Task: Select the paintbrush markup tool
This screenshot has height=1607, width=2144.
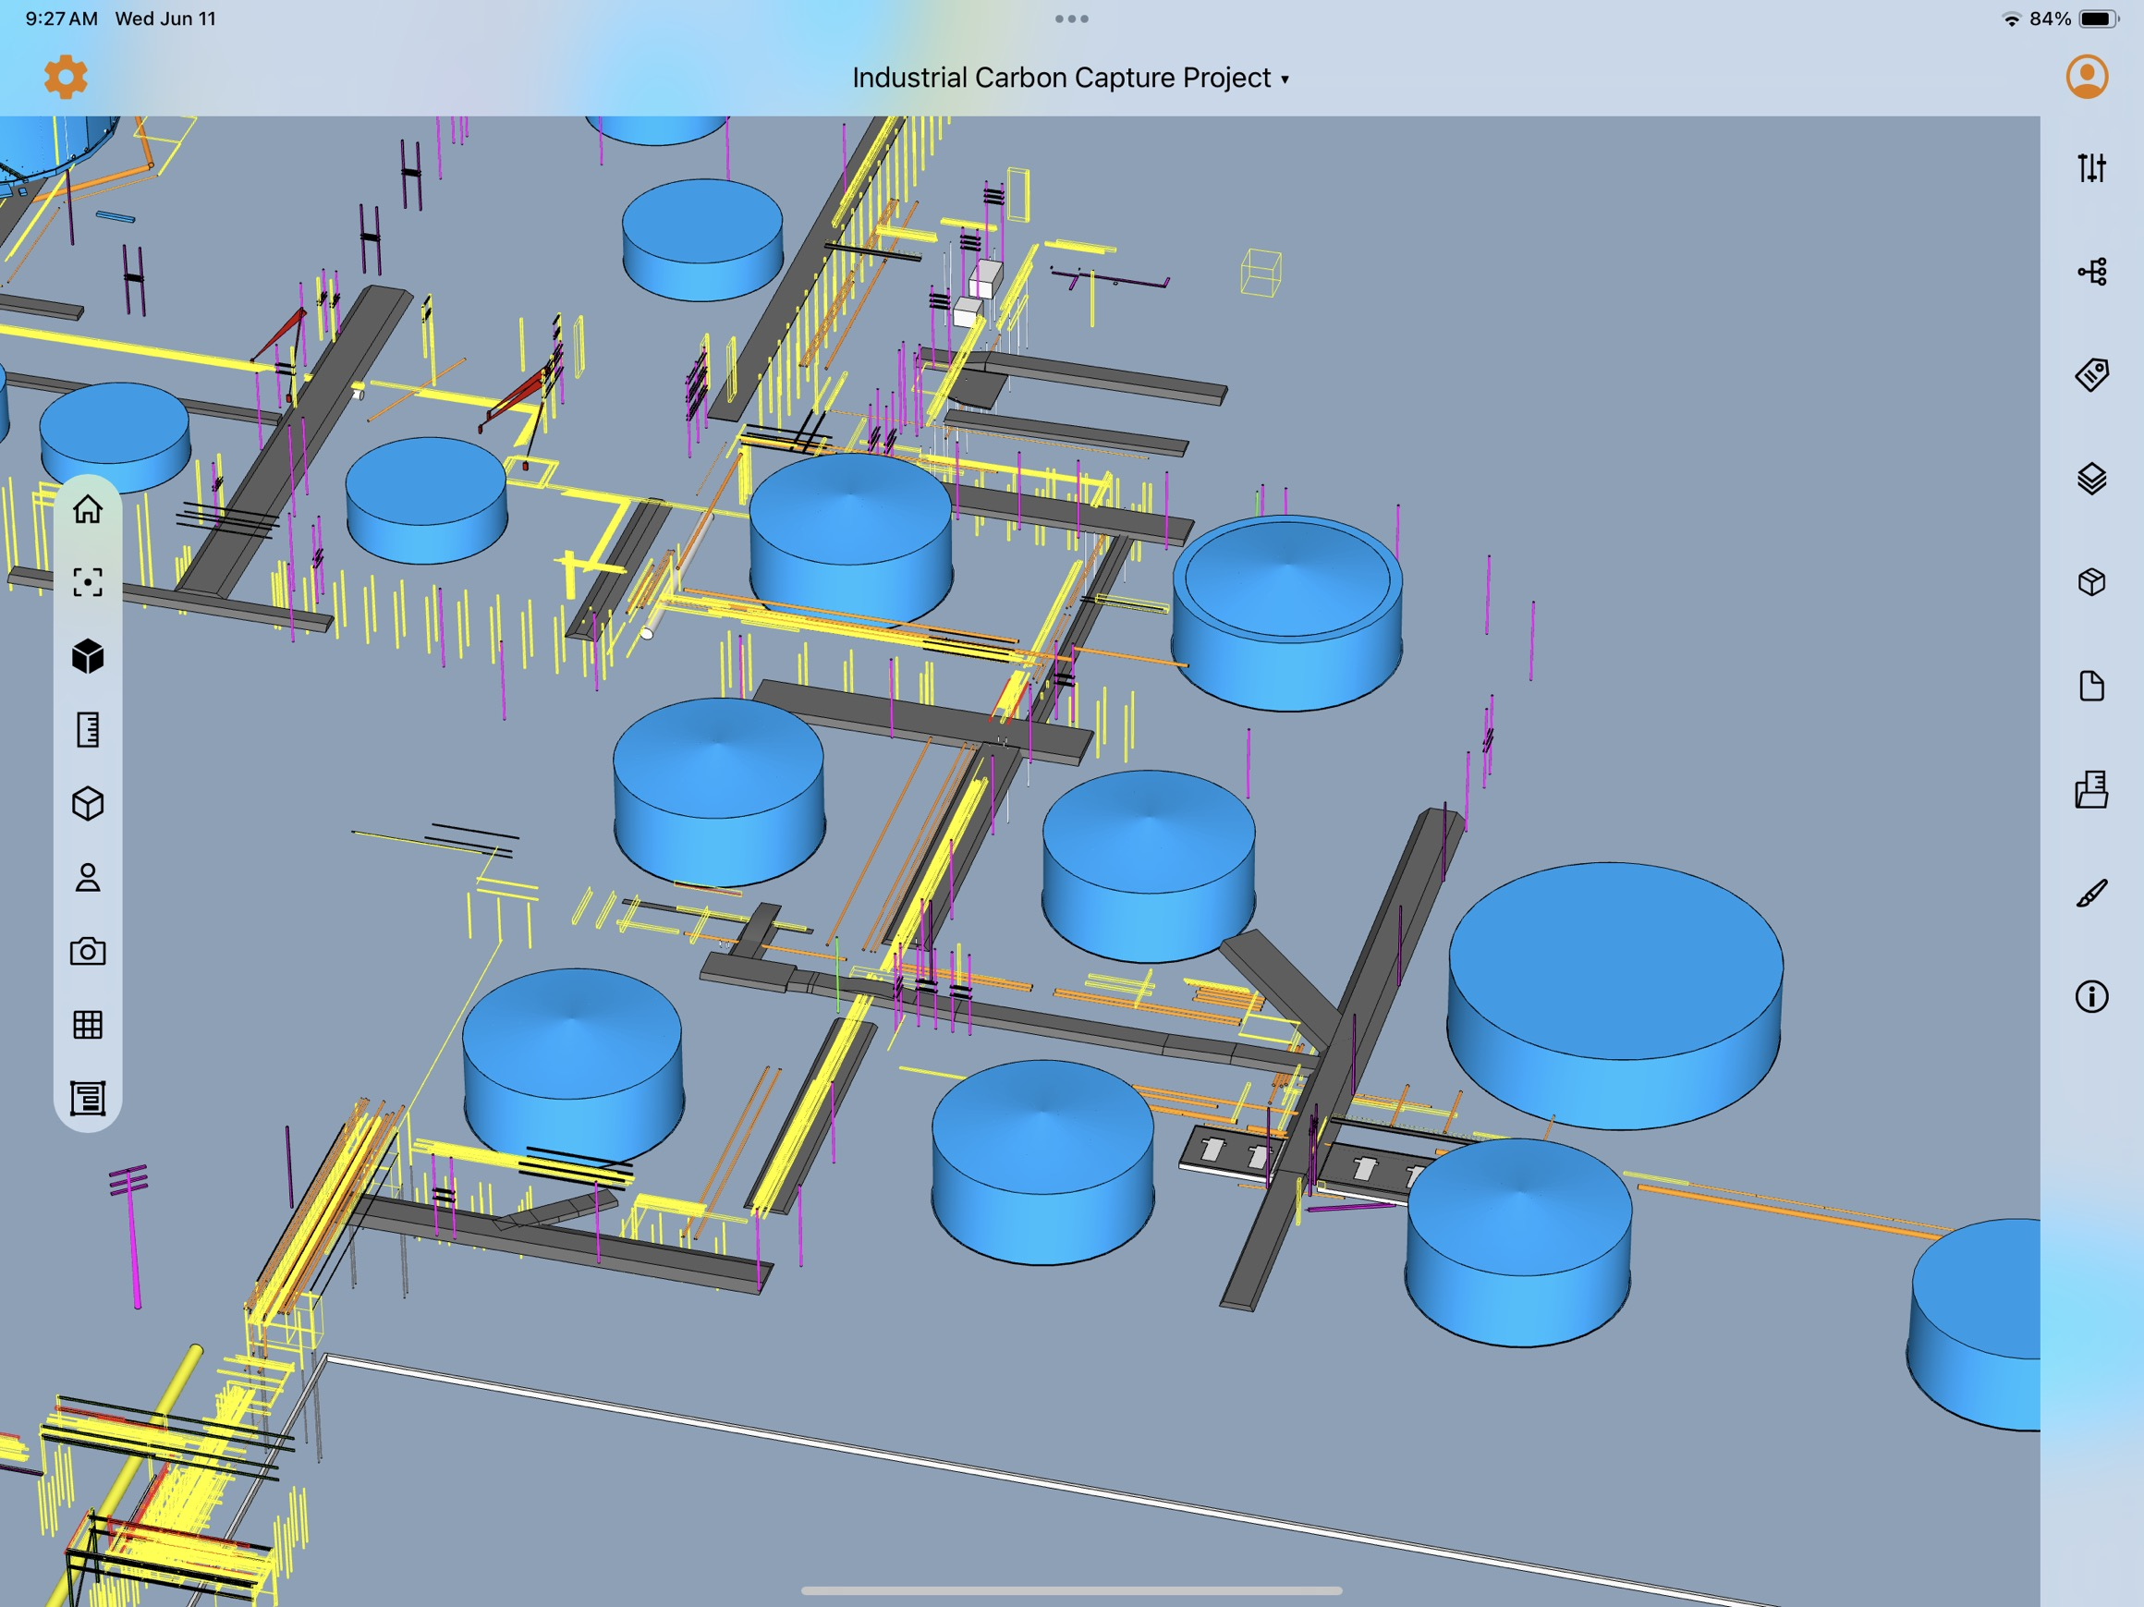Action: [x=2090, y=894]
